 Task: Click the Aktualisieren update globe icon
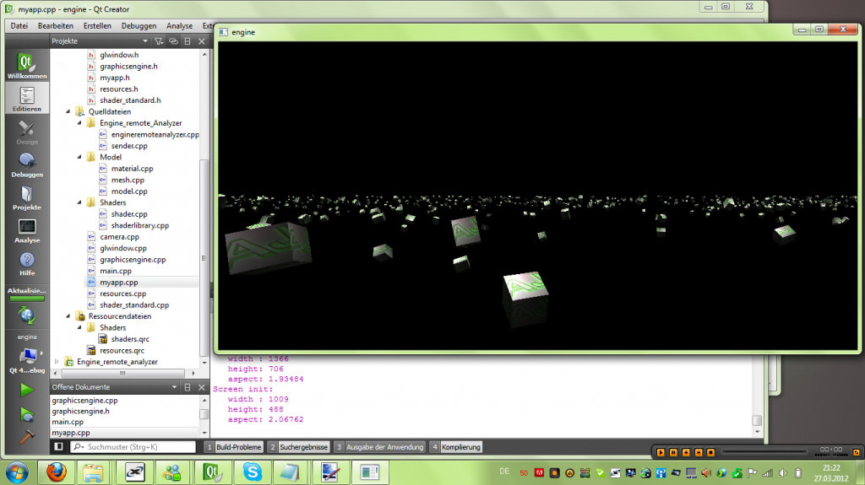point(26,315)
